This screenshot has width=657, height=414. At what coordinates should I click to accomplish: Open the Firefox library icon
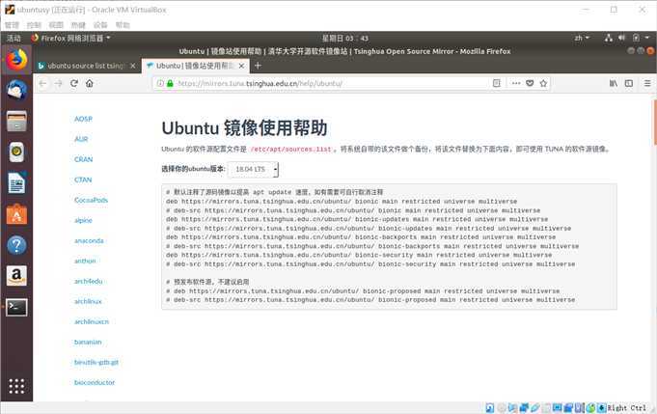(x=613, y=83)
